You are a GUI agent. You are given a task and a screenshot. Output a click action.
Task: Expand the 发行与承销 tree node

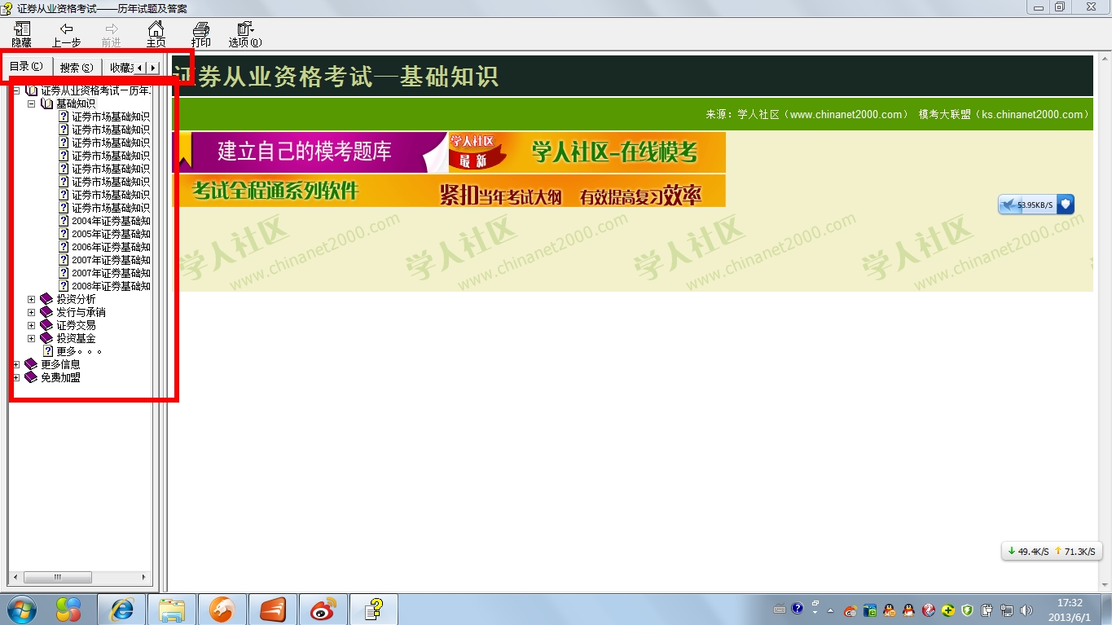(32, 312)
